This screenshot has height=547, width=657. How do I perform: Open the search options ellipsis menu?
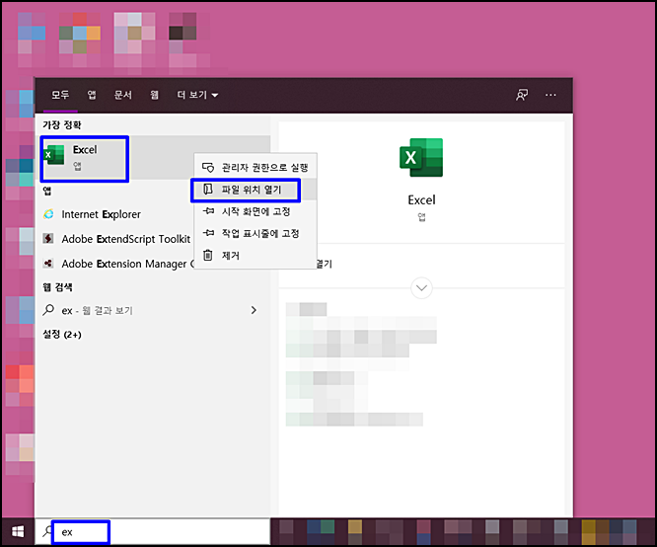[550, 95]
